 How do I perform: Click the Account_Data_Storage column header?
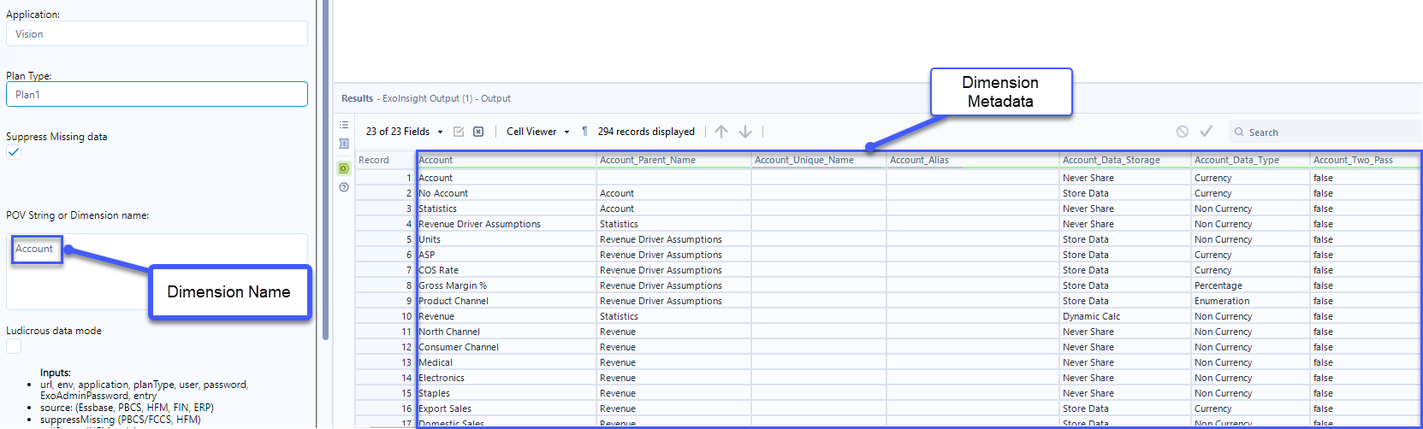pyautogui.click(x=1111, y=160)
